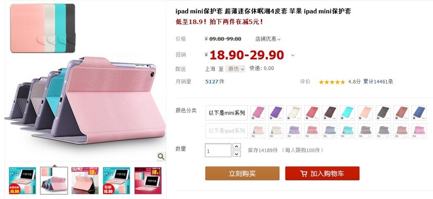
Task: Click the 加入购物车 button
Action: tap(322, 173)
